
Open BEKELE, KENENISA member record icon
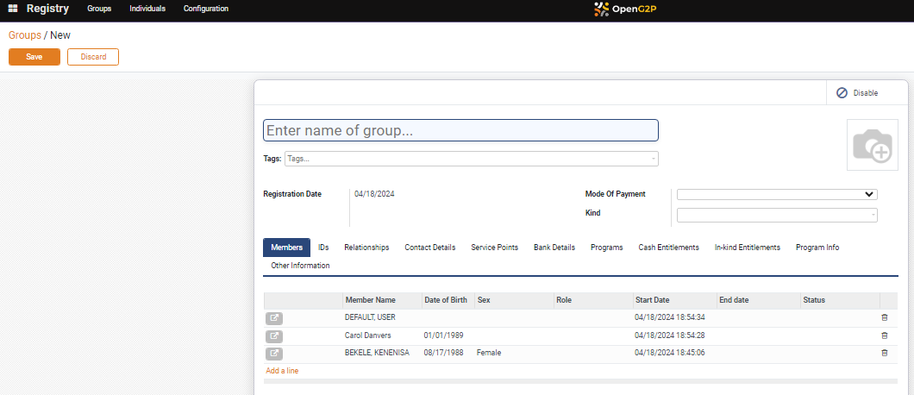(x=274, y=354)
